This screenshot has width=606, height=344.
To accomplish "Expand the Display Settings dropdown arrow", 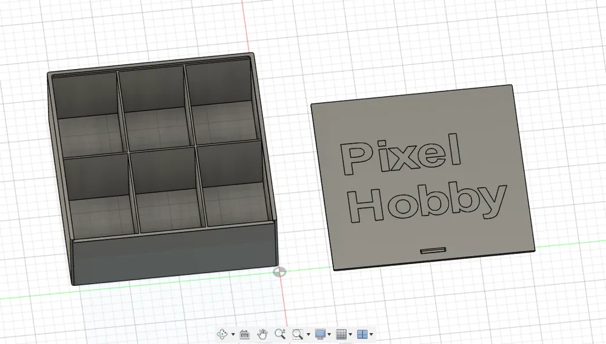I will click(x=329, y=334).
